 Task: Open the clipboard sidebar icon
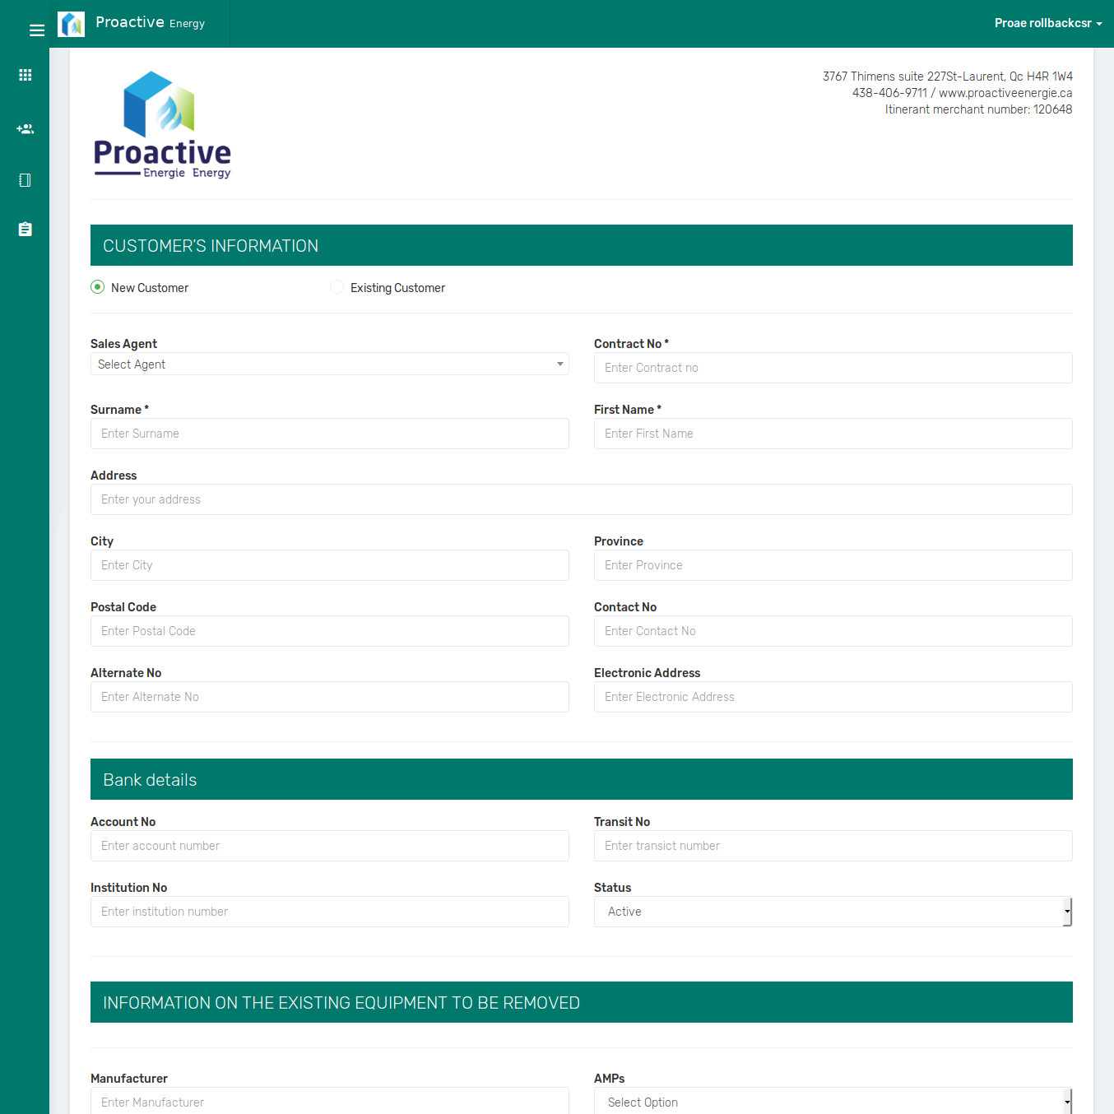click(x=26, y=230)
